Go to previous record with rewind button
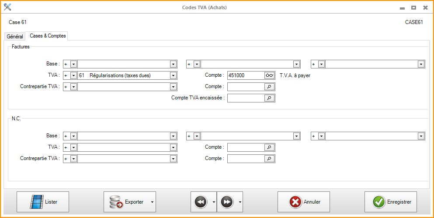Image resolution: width=434 pixels, height=218 pixels. 201,202
